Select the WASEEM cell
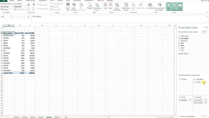Image resolution: width=209 pixels, height=118 pixels. (9, 70)
